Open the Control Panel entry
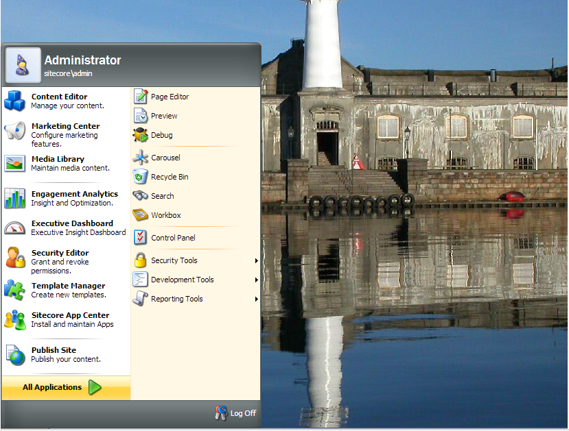This screenshot has width=569, height=431. pos(173,238)
